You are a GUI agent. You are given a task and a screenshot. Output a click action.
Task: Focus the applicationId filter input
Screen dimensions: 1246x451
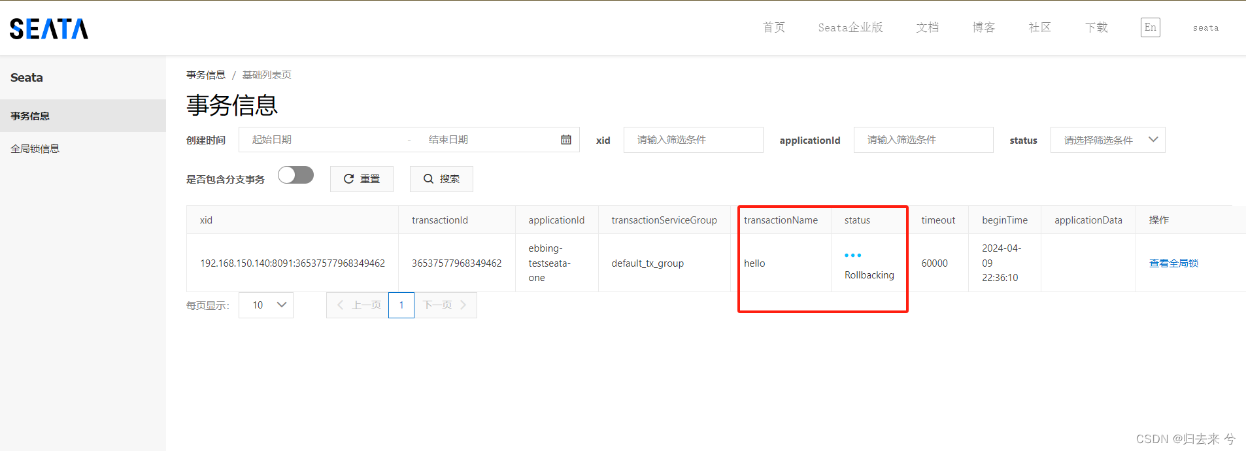tap(923, 140)
